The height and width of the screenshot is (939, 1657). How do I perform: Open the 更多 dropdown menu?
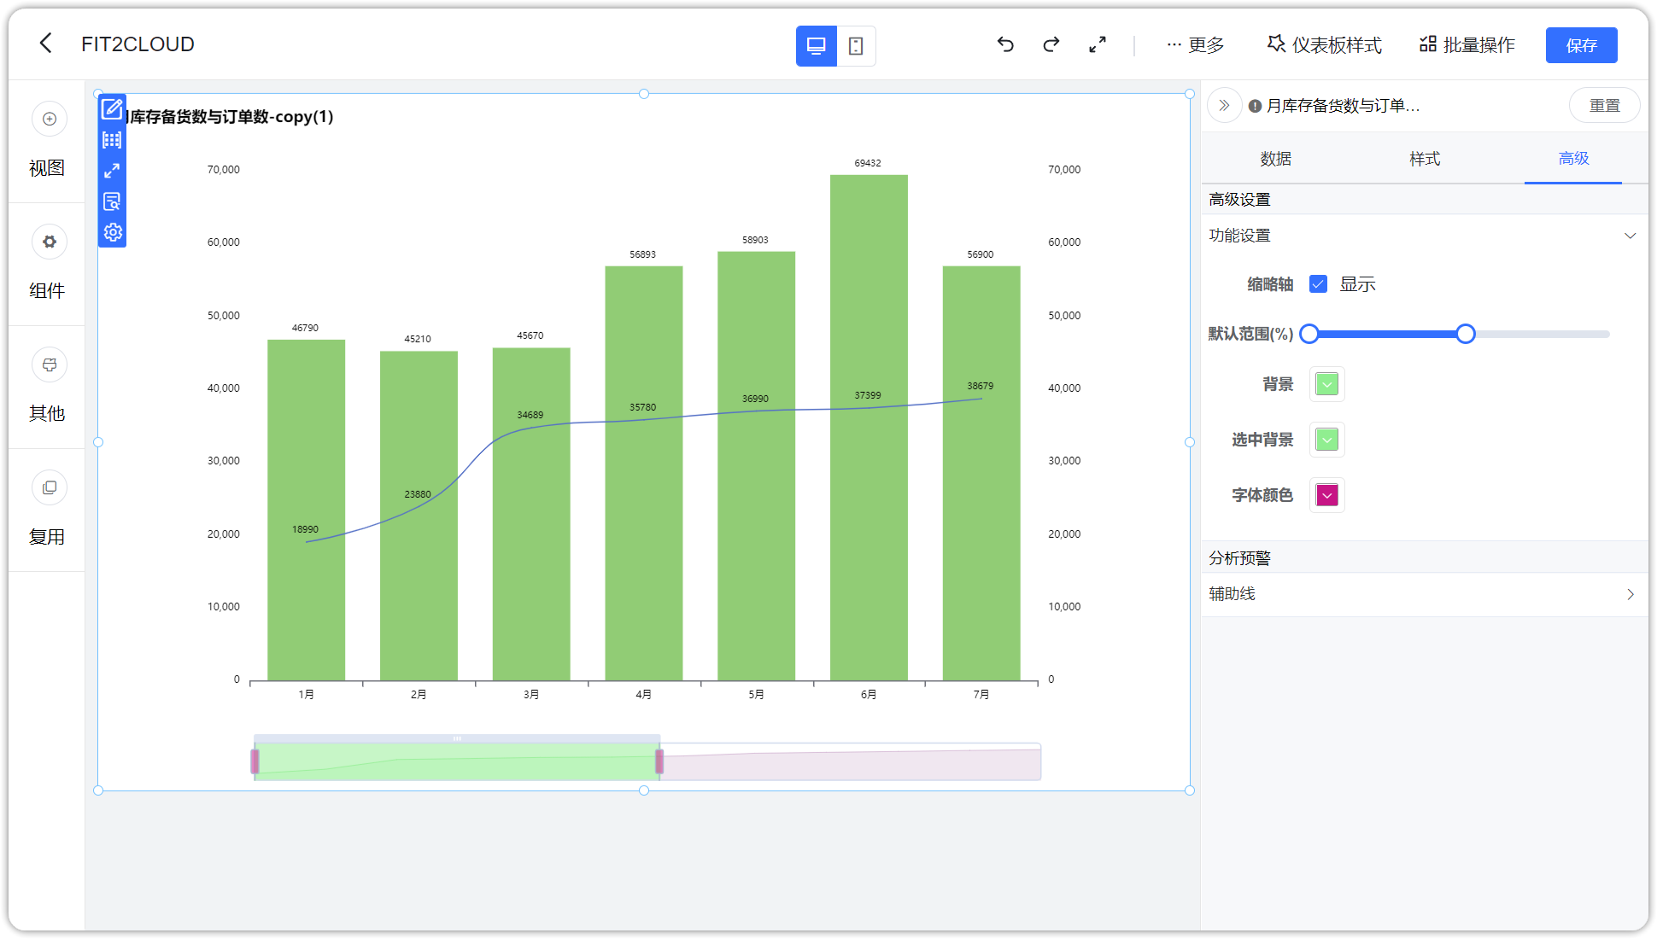1197,45
